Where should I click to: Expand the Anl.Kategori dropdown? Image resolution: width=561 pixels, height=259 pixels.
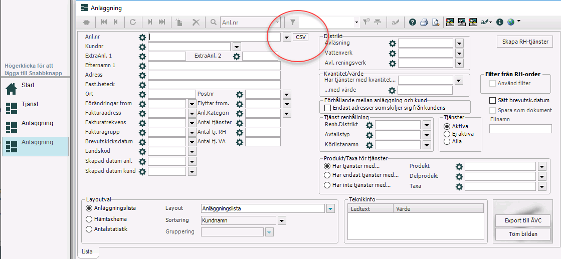[287, 113]
